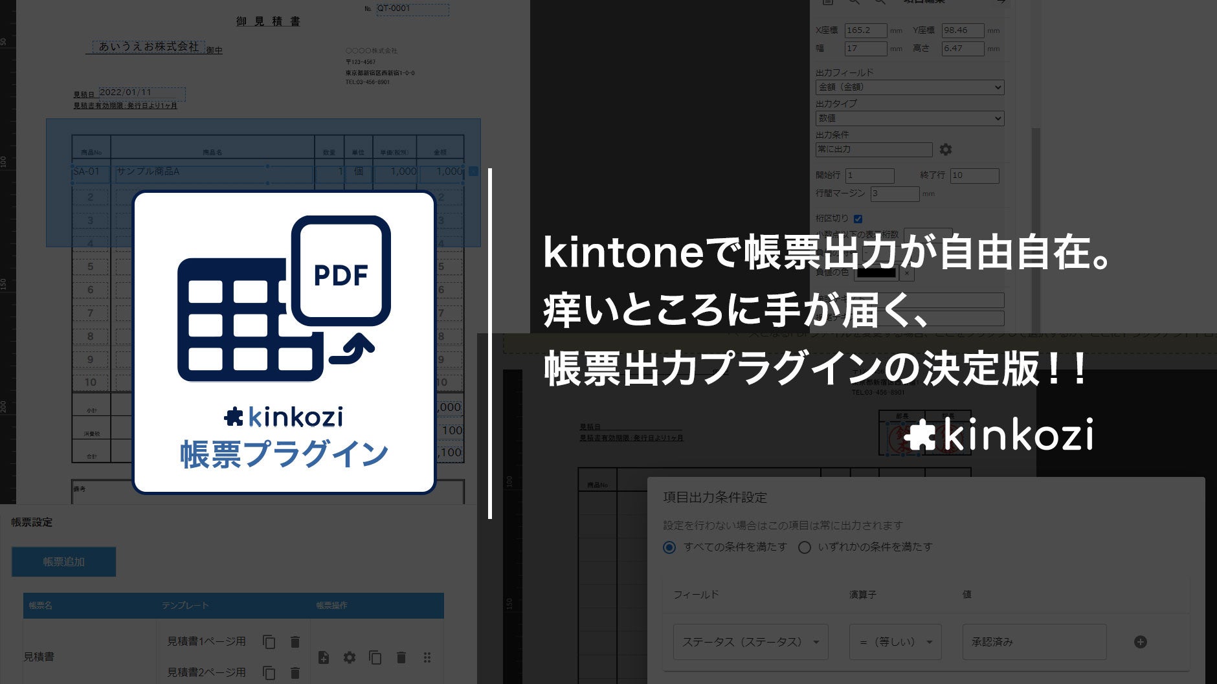Open the ステータス field dropdown

tap(750, 642)
